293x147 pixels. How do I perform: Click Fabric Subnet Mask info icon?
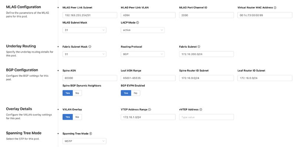tap(90, 47)
